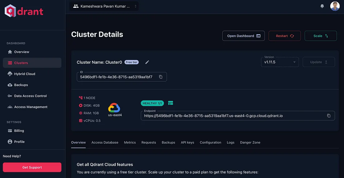Click the Profile person icon

click(10, 142)
